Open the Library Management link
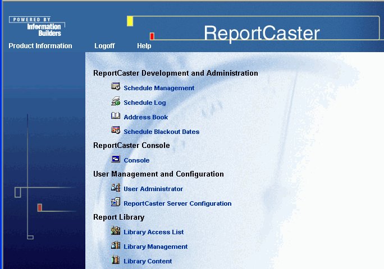Screen dimensions: 384x269 pyautogui.click(x=156, y=247)
